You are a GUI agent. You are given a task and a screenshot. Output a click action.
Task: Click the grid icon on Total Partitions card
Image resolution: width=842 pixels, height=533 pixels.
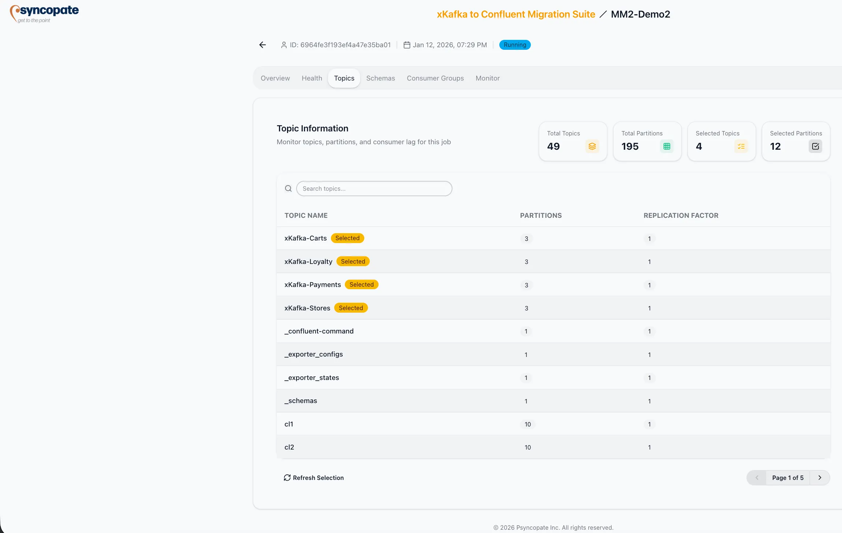point(666,146)
